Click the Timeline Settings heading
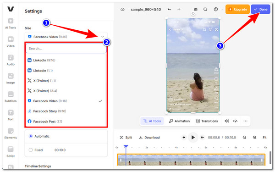The image size is (275, 172). (x=38, y=166)
